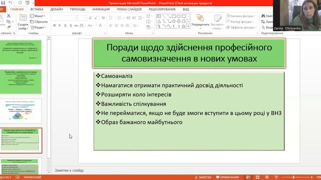This screenshot has height=180, width=321.
Task: Align text left
Action: click(x=111, y=25)
